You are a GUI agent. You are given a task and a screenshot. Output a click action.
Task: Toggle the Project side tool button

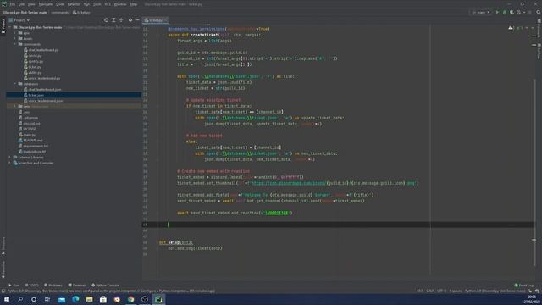3,26
